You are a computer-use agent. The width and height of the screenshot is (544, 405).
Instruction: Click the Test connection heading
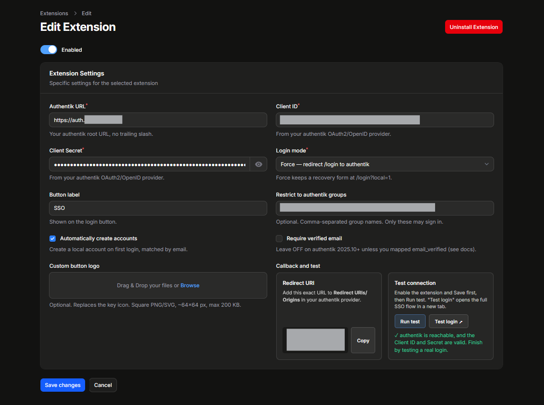click(x=415, y=283)
